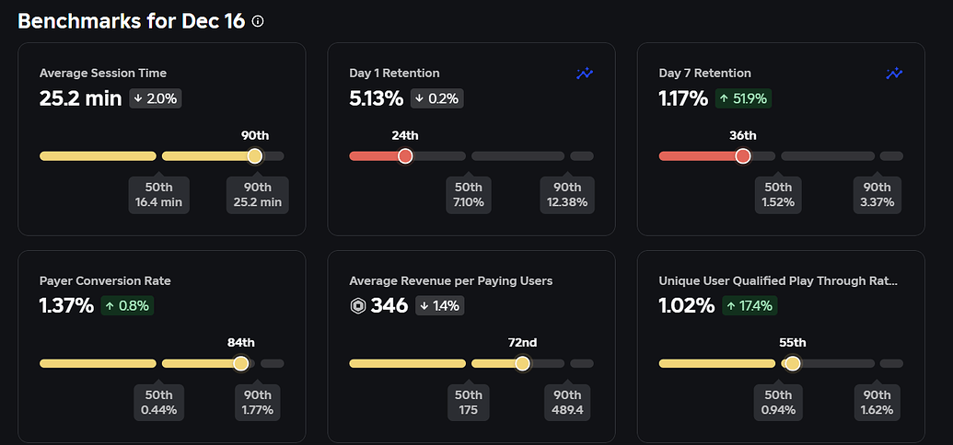Click the 55th percentile dot for Play Through Rate
Image resolution: width=953 pixels, height=445 pixels.
tap(793, 364)
